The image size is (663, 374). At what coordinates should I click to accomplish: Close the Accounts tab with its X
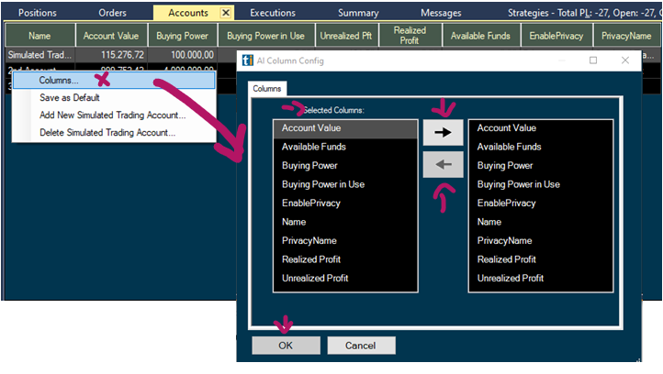(x=226, y=13)
